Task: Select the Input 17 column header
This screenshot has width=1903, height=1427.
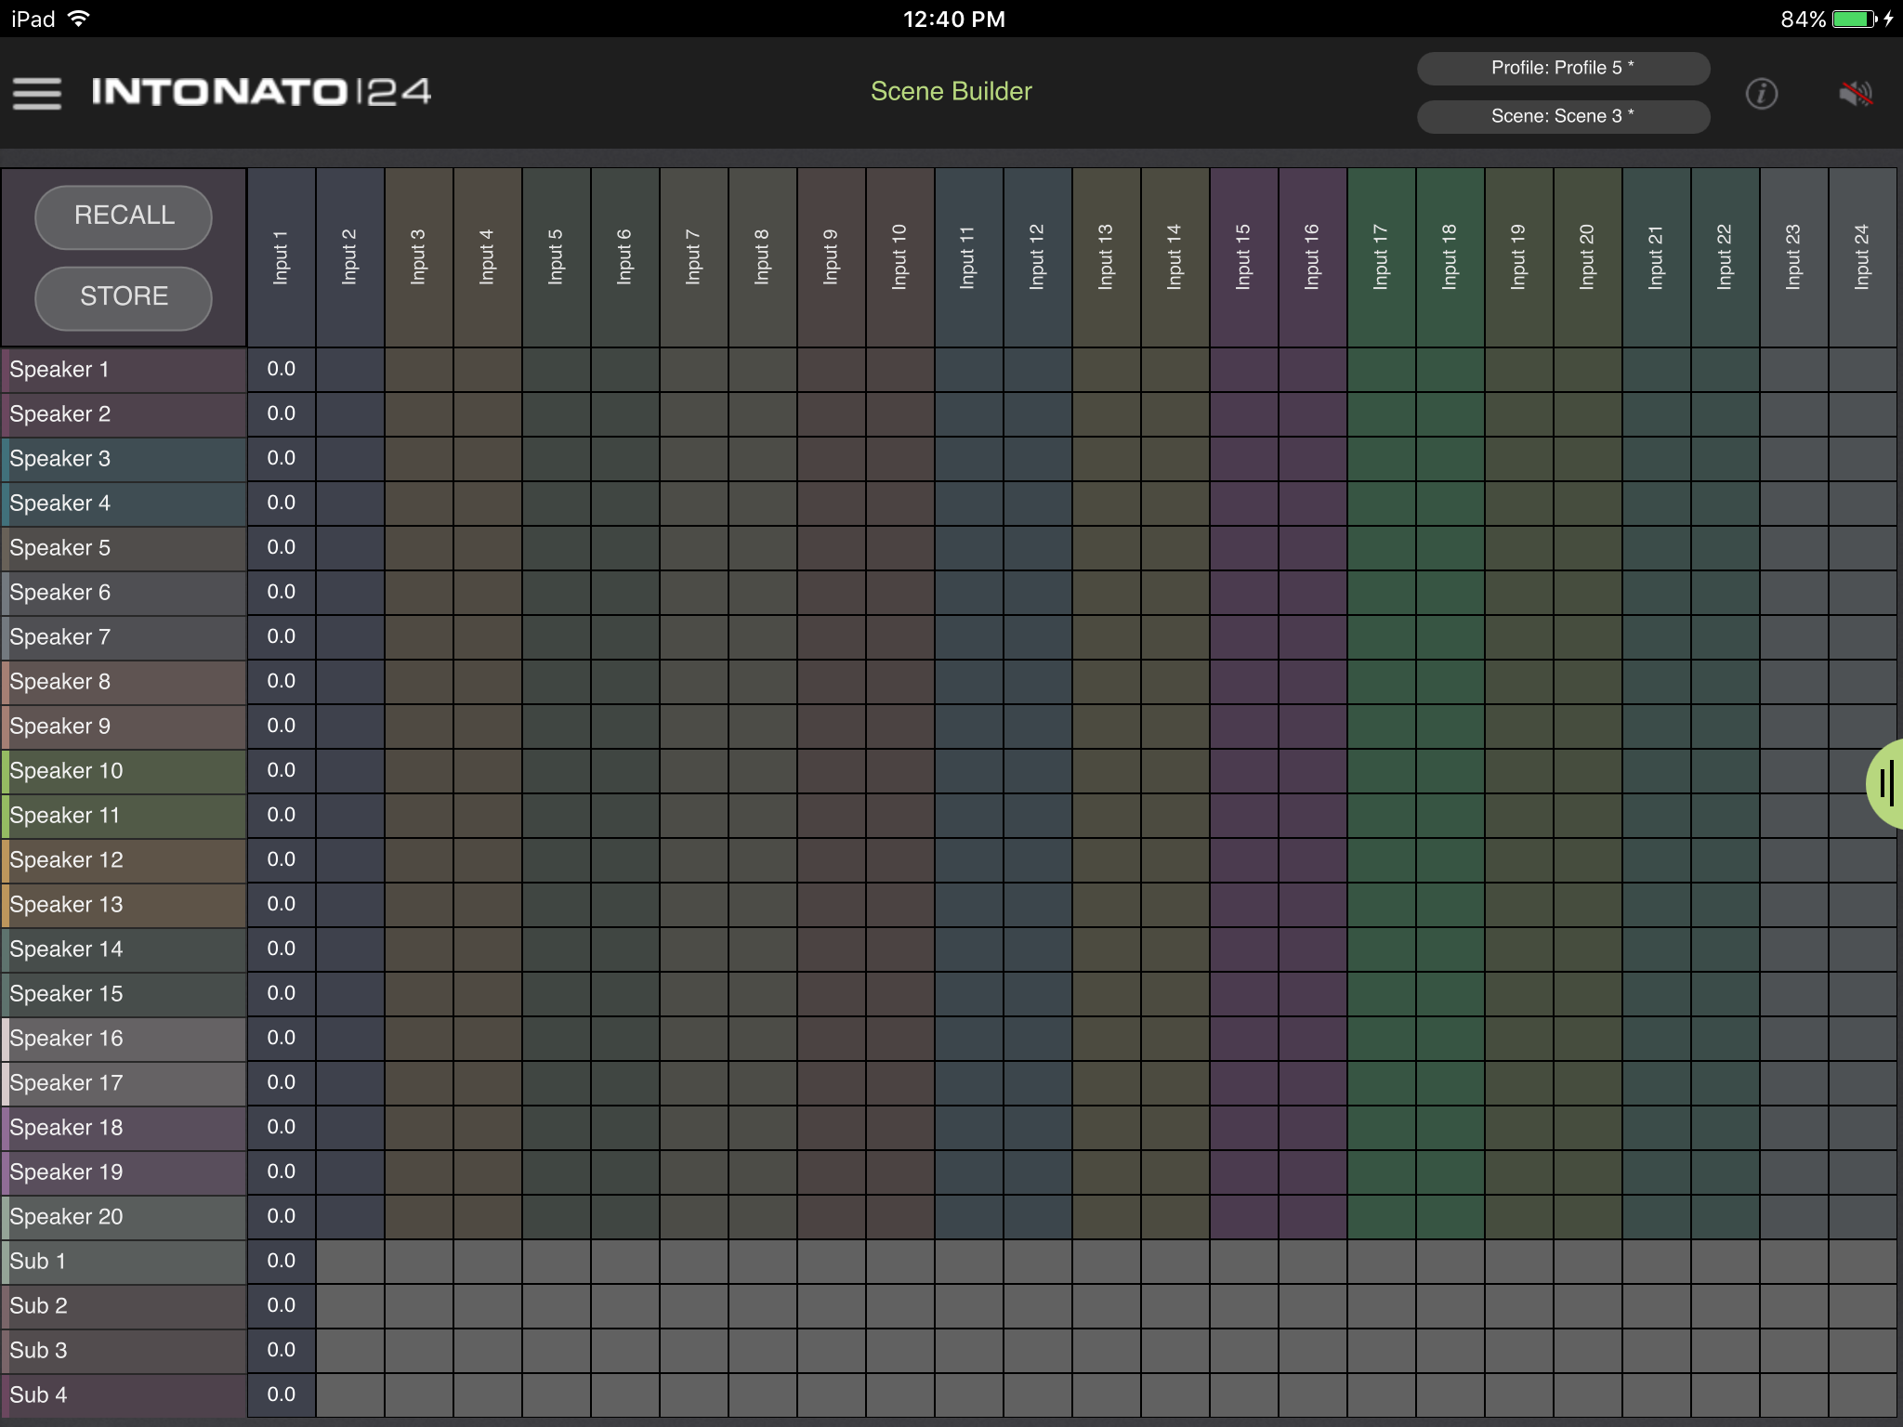Action: pyautogui.click(x=1381, y=257)
